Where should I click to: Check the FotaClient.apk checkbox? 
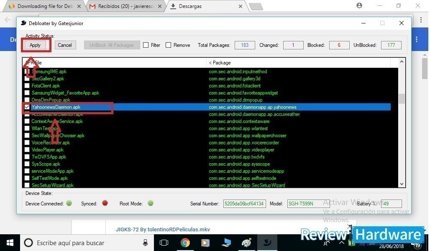(27, 86)
